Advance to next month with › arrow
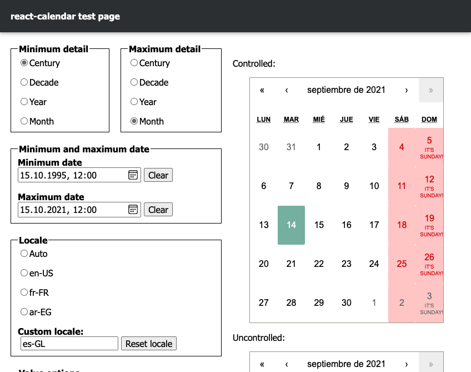Viewport: 471px width, 372px height. [x=406, y=90]
